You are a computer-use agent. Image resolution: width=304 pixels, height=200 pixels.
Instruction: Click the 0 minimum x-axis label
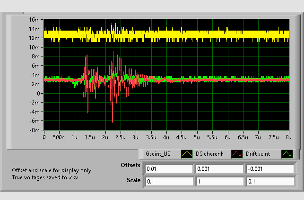[x=44, y=137]
